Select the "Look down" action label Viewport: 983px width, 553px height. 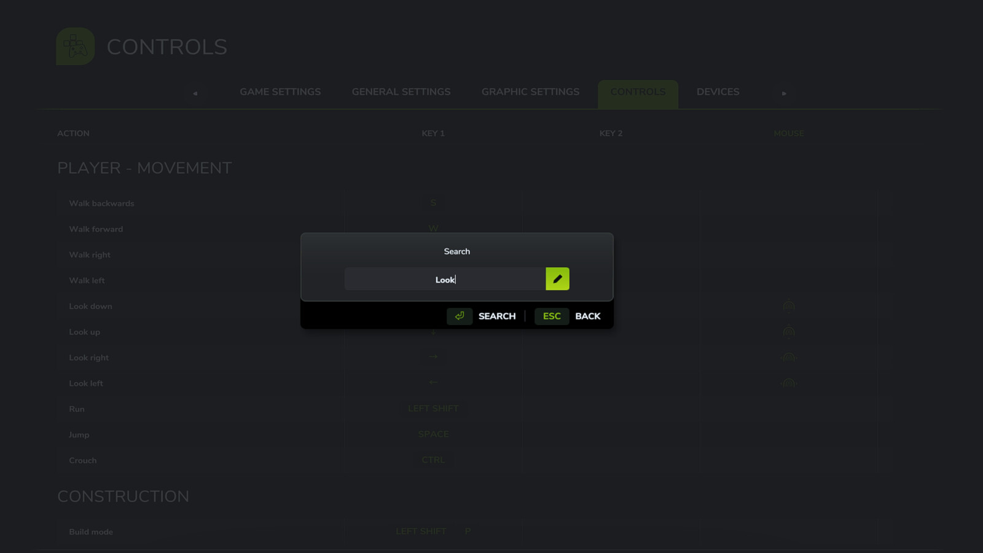click(90, 307)
